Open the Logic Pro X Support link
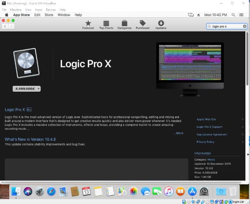The width and height of the screenshot is (250, 204). [210, 127]
